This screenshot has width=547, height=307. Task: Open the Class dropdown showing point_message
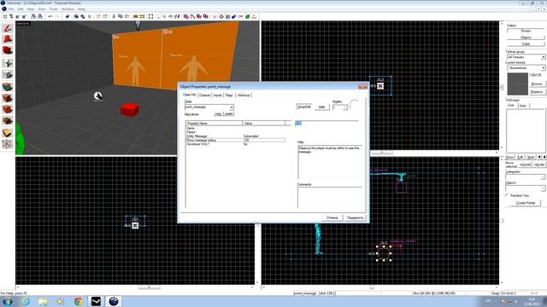pos(209,107)
